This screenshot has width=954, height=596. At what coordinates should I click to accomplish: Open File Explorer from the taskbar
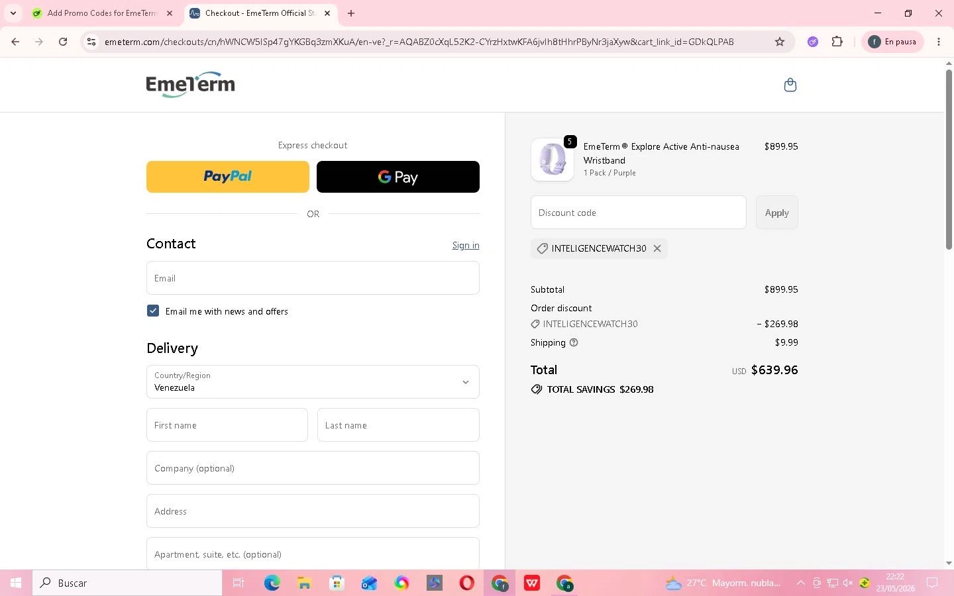(304, 583)
